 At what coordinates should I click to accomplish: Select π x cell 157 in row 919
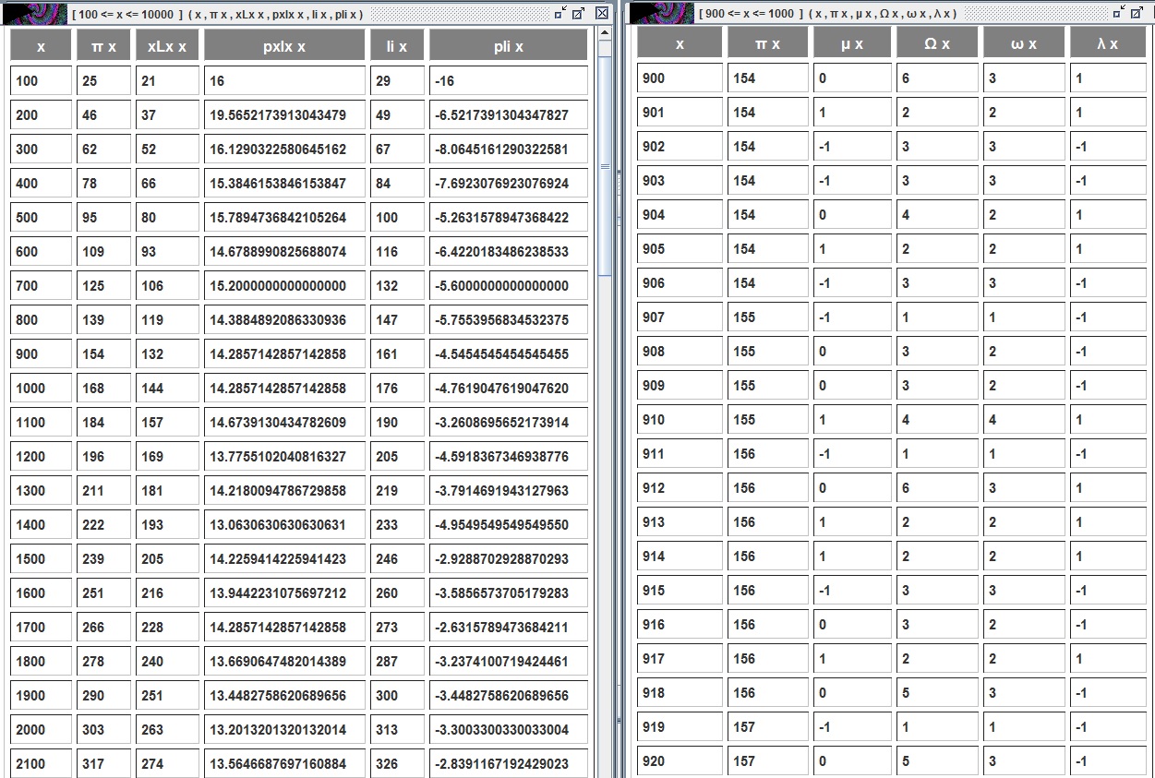click(767, 727)
